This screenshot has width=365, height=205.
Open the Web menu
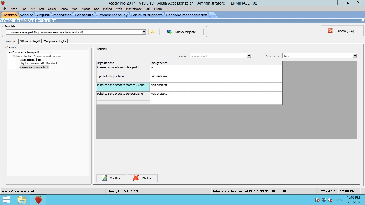[x=119, y=9]
